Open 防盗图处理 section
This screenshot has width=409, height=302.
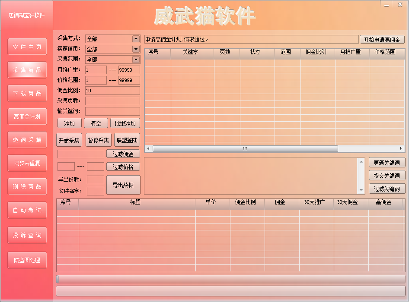tap(27, 260)
